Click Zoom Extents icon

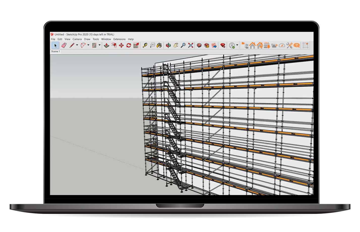coord(191,45)
